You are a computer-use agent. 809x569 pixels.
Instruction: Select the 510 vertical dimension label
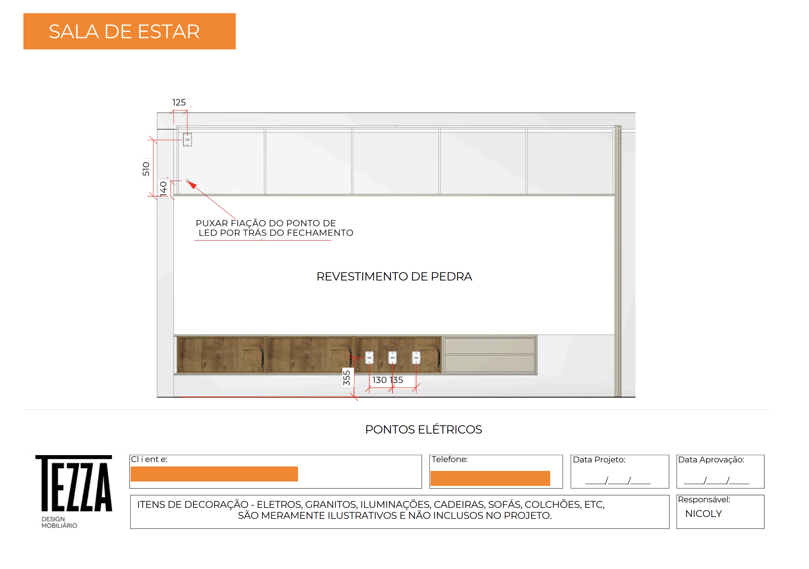(x=146, y=169)
